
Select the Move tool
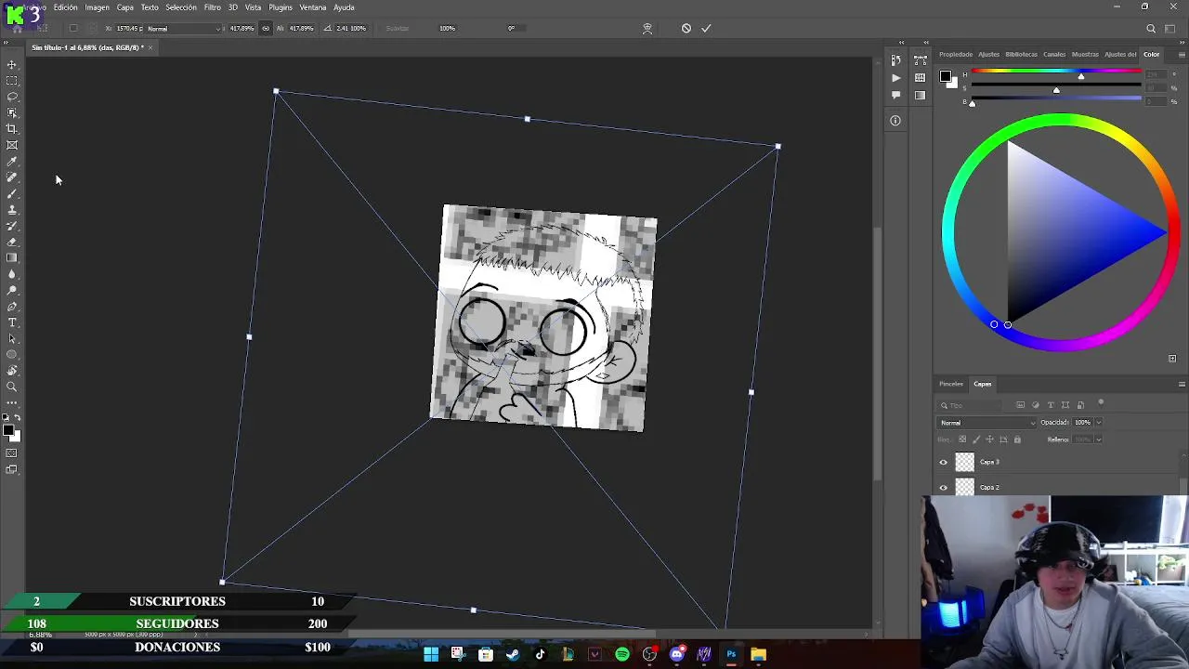12,65
